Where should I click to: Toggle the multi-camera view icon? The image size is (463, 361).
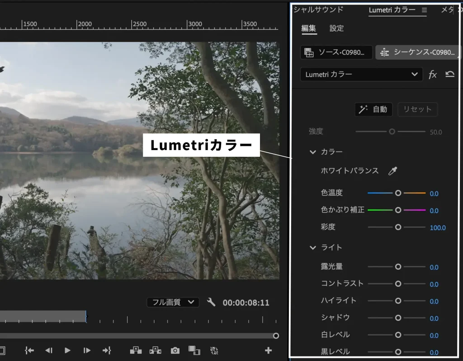click(x=214, y=350)
